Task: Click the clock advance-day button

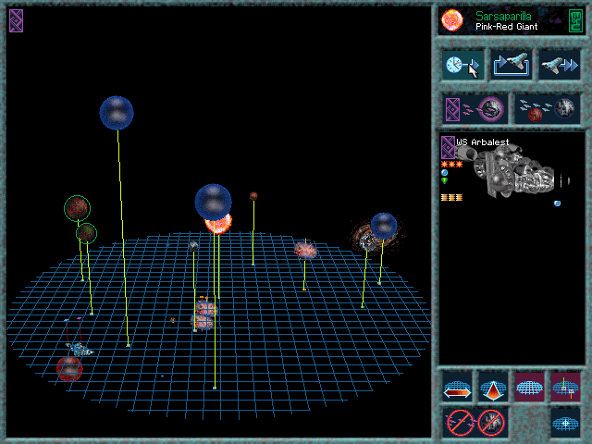Action: click(x=462, y=65)
